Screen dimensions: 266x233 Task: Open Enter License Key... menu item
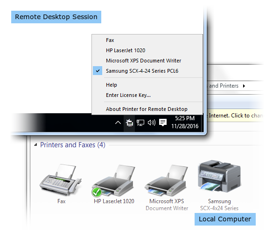pos(147,95)
